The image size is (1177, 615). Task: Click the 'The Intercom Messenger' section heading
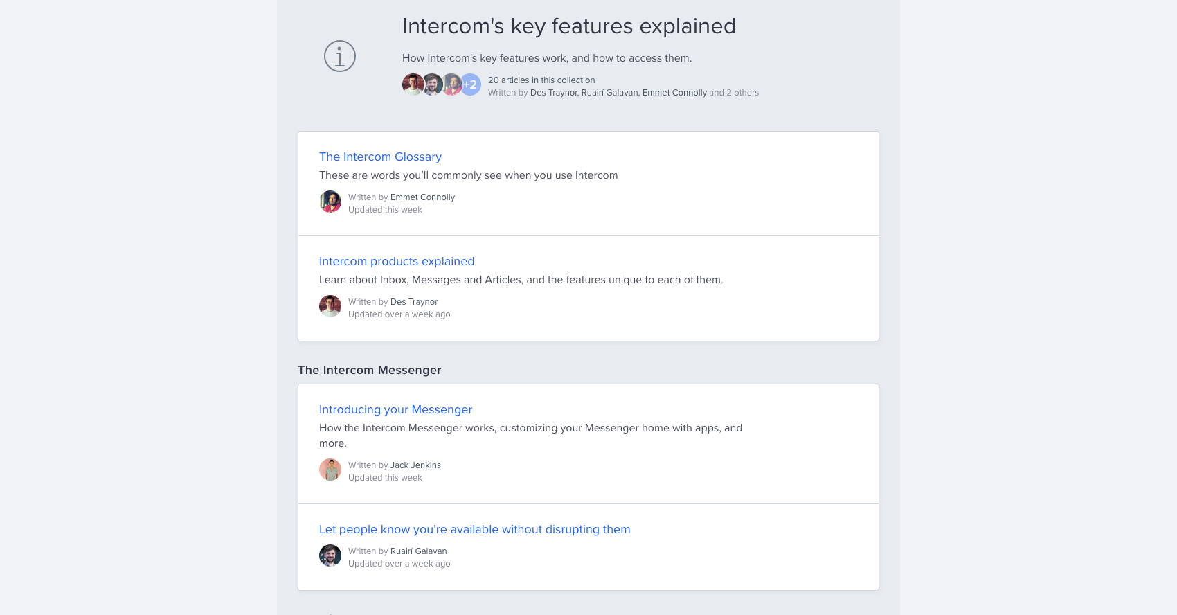[x=370, y=370]
